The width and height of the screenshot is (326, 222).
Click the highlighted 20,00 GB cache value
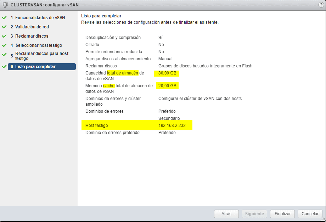point(167,85)
